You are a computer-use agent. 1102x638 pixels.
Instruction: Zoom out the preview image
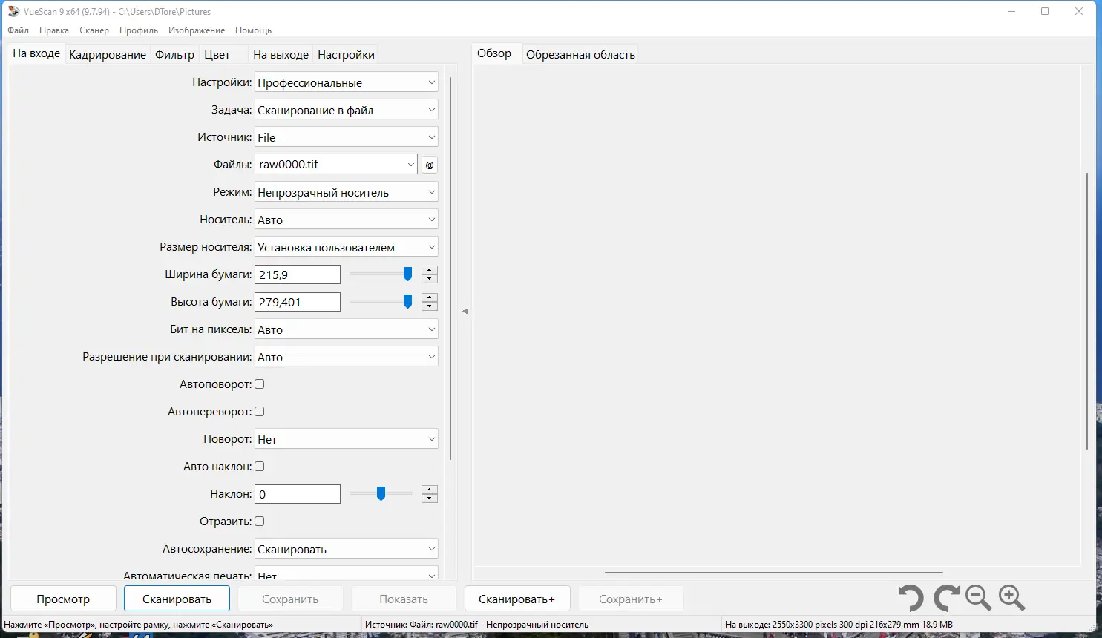pyautogui.click(x=979, y=598)
